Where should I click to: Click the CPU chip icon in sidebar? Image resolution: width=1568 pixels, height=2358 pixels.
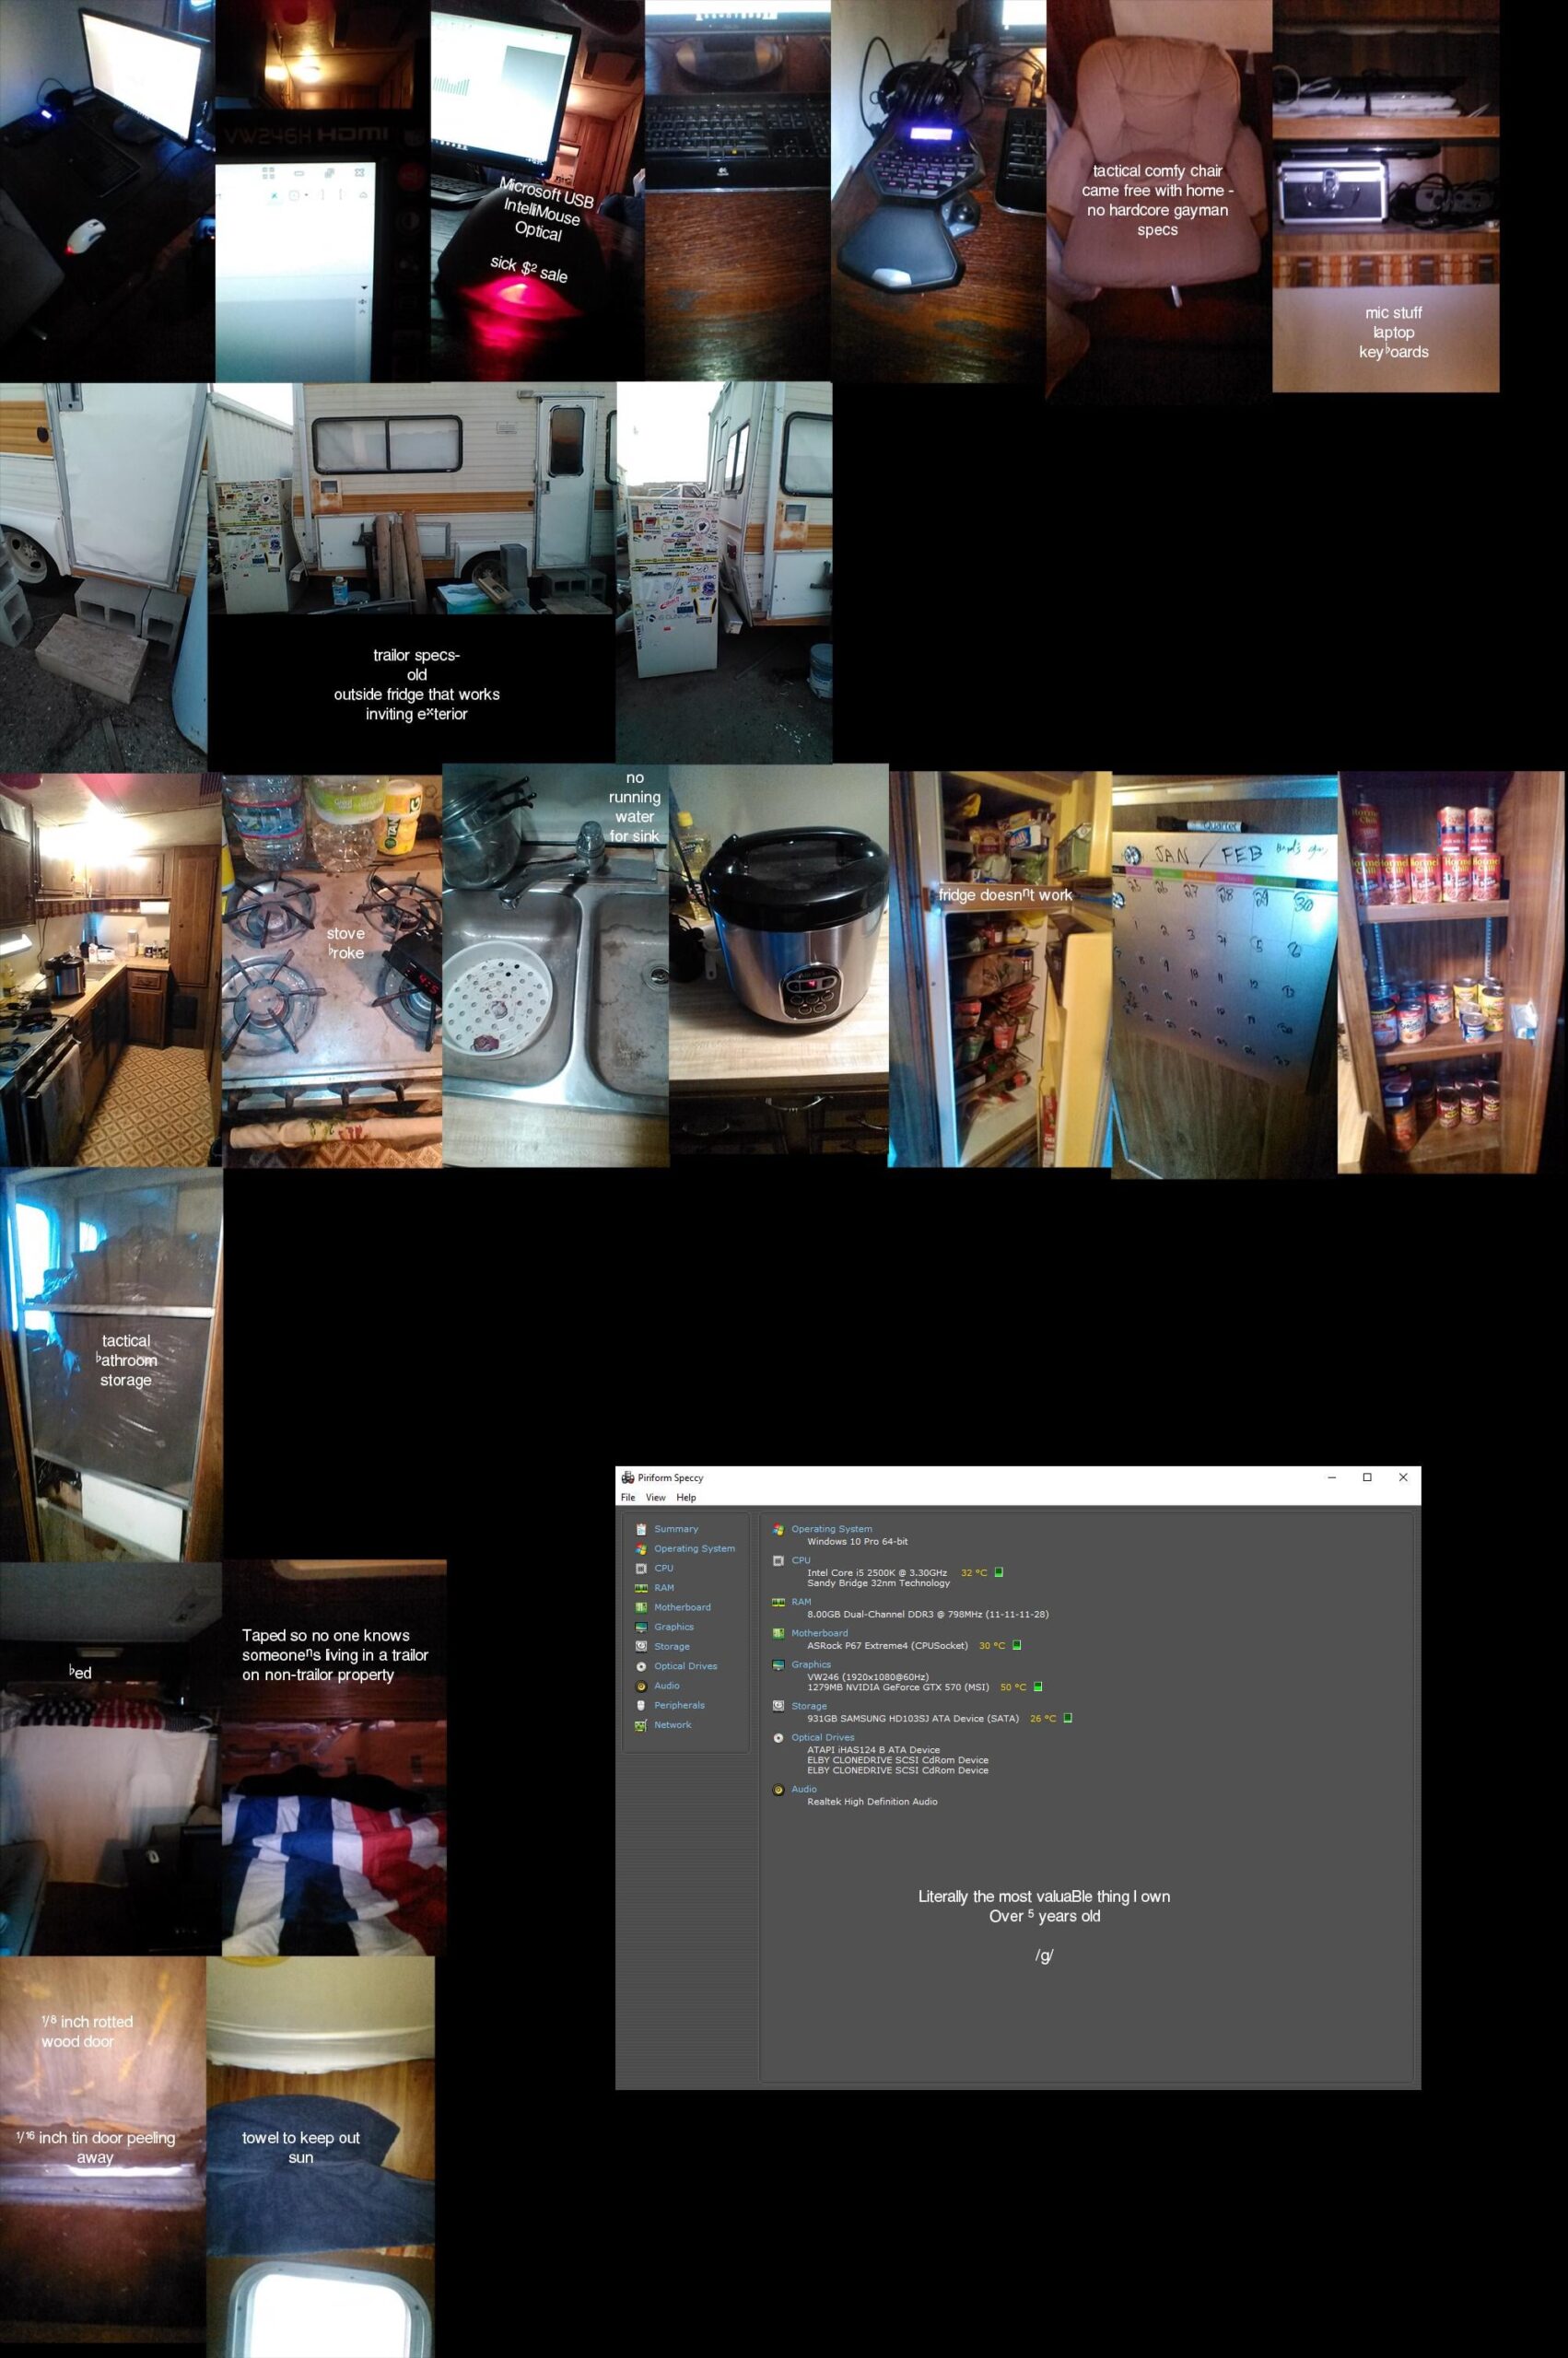(641, 1569)
